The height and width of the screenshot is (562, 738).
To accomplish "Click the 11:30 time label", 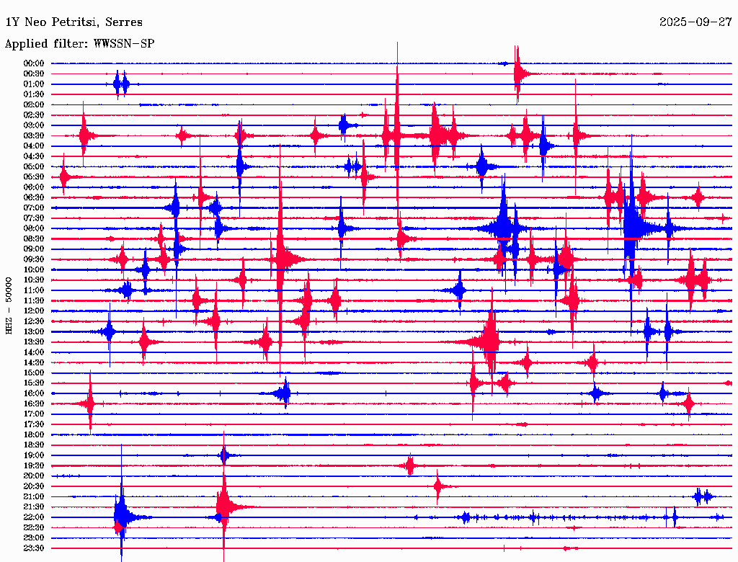I will pos(34,300).
